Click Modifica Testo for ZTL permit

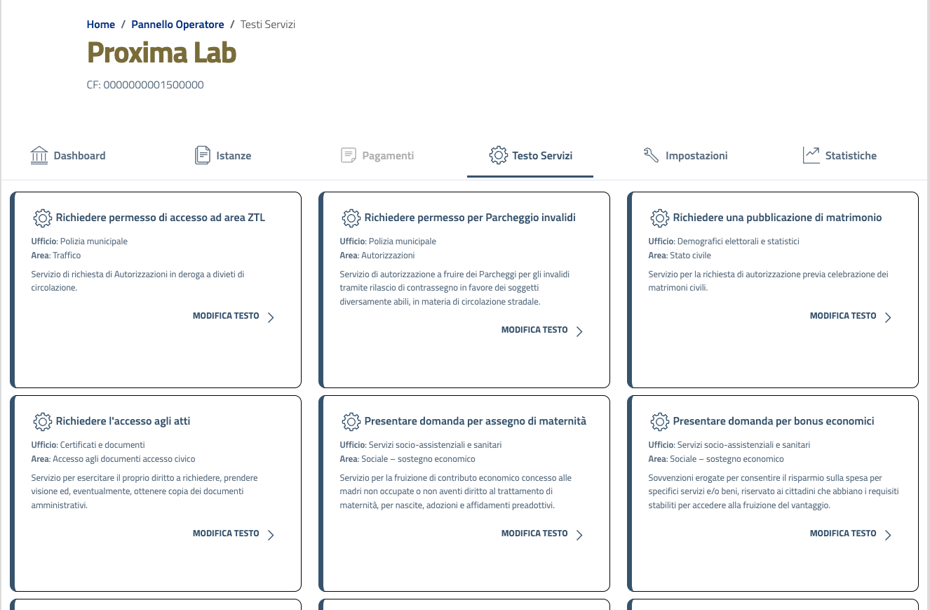click(226, 316)
